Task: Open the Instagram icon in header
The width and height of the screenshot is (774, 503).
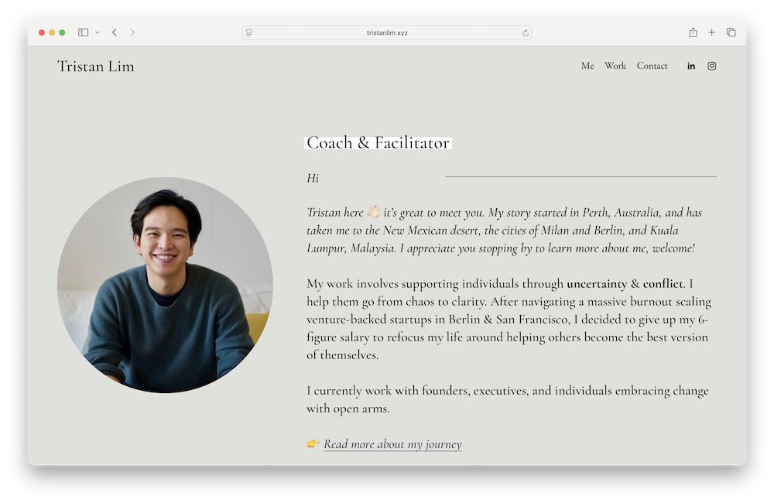Action: [x=712, y=66]
